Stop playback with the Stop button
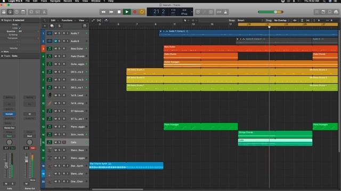Image resolution: width=341 pixels, height=191 pixels. pos(119,12)
